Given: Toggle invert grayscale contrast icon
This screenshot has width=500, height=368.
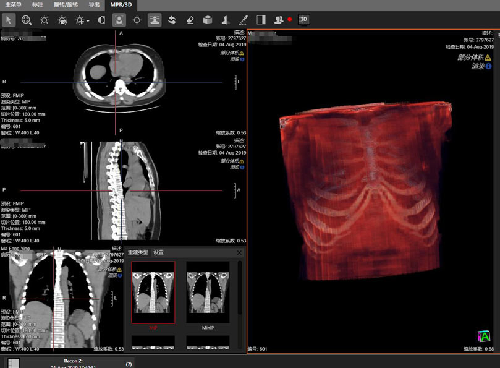Looking at the screenshot, I should [x=101, y=20].
